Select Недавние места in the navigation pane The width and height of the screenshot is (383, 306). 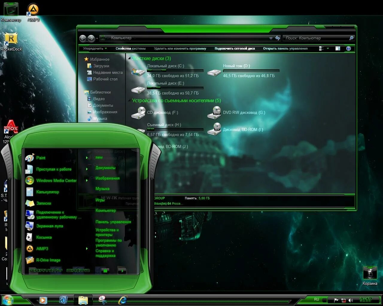pyautogui.click(x=105, y=72)
